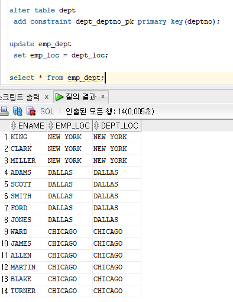
Task: Select row number 14 header
Action: click(5, 291)
